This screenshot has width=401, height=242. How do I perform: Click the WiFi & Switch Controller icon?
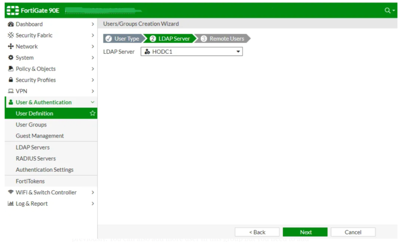11,192
